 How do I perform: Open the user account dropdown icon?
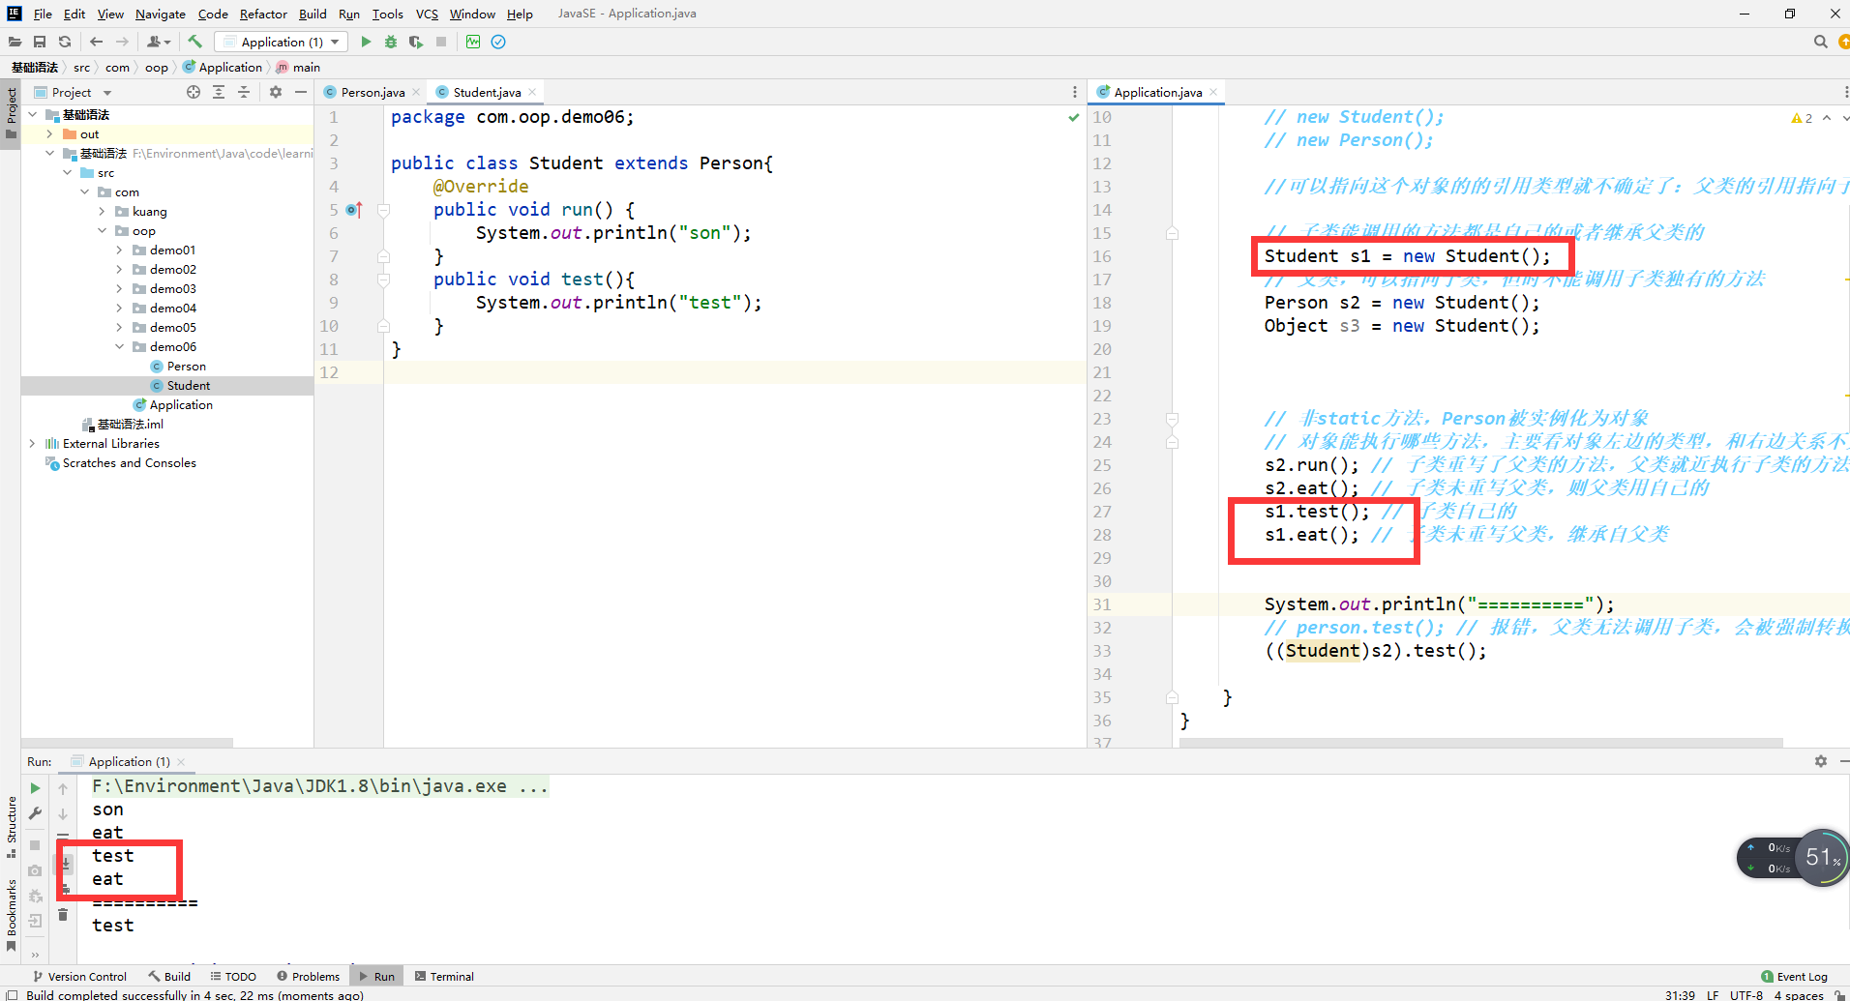[x=159, y=42]
